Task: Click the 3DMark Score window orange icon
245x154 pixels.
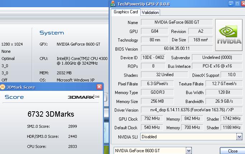Action: (x=3, y=87)
